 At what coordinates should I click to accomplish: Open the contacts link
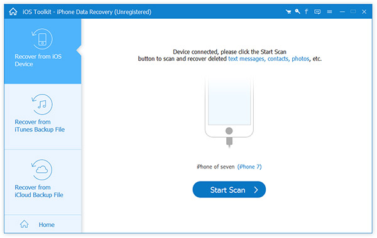[x=278, y=59]
